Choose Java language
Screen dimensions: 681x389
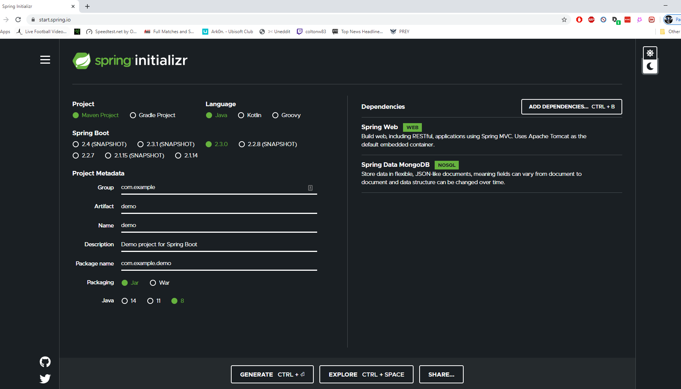(217, 115)
